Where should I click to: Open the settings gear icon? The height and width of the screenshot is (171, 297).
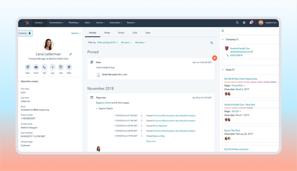pyautogui.click(x=244, y=23)
